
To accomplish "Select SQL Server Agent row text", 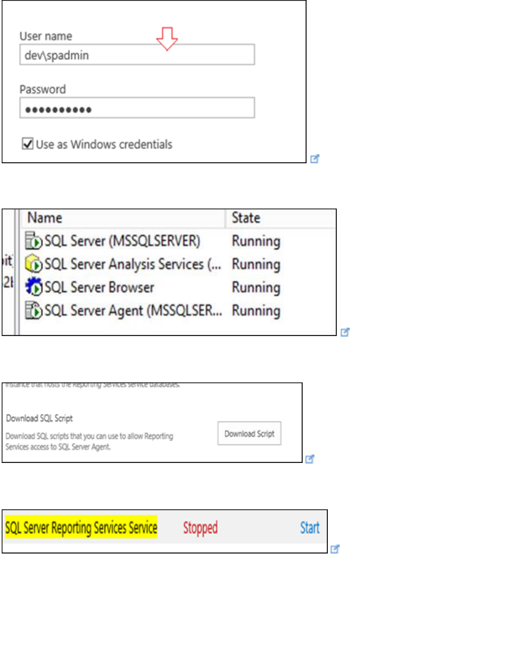I will (x=133, y=310).
